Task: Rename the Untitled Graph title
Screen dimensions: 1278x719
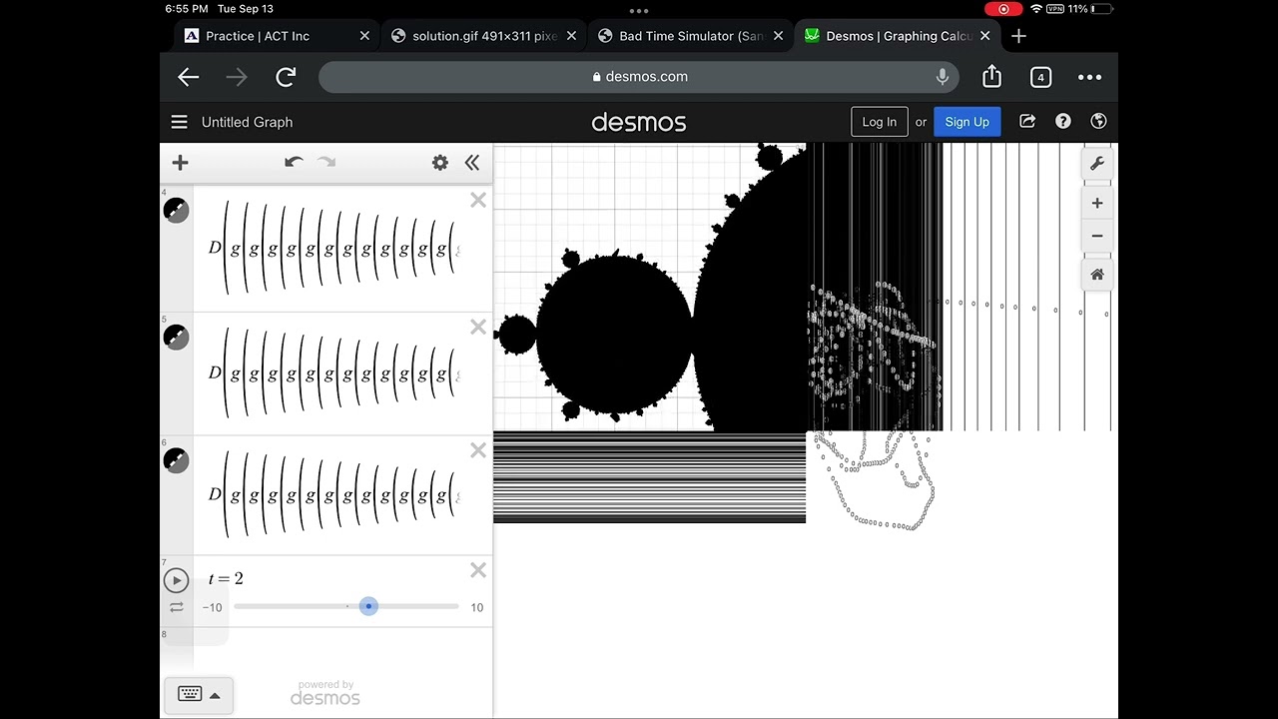Action: [x=248, y=122]
